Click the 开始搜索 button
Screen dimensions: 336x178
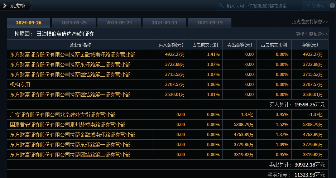click(x=316, y=6)
